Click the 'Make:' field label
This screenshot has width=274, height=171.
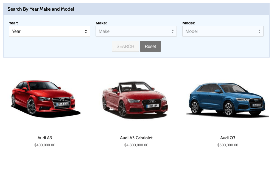(x=101, y=23)
